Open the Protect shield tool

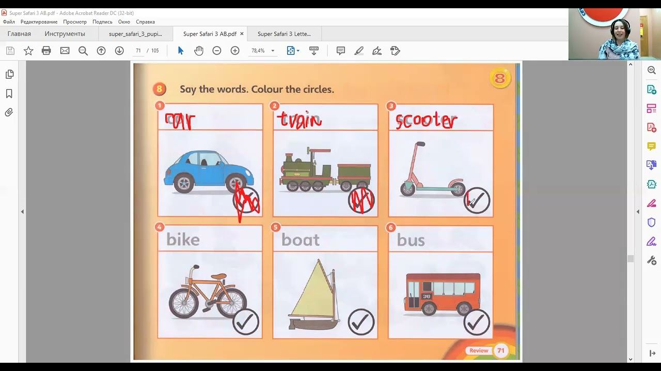pos(652,223)
